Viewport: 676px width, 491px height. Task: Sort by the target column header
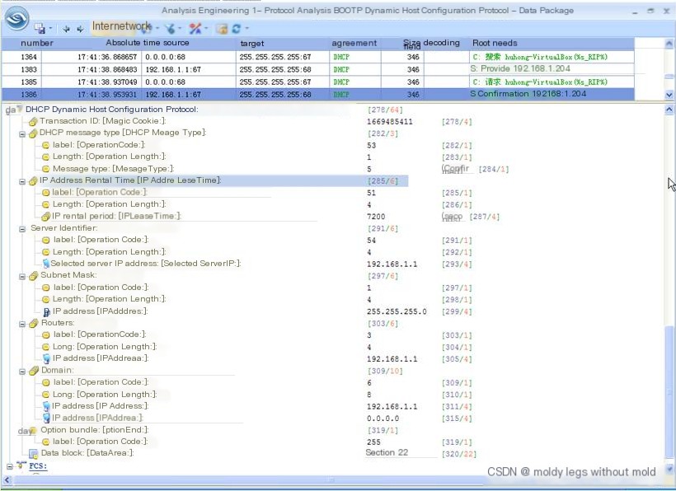click(x=252, y=44)
